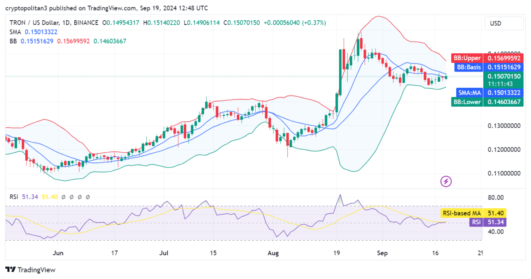Click the 17 date axis label
The height and width of the screenshot is (279, 531).
114,253
